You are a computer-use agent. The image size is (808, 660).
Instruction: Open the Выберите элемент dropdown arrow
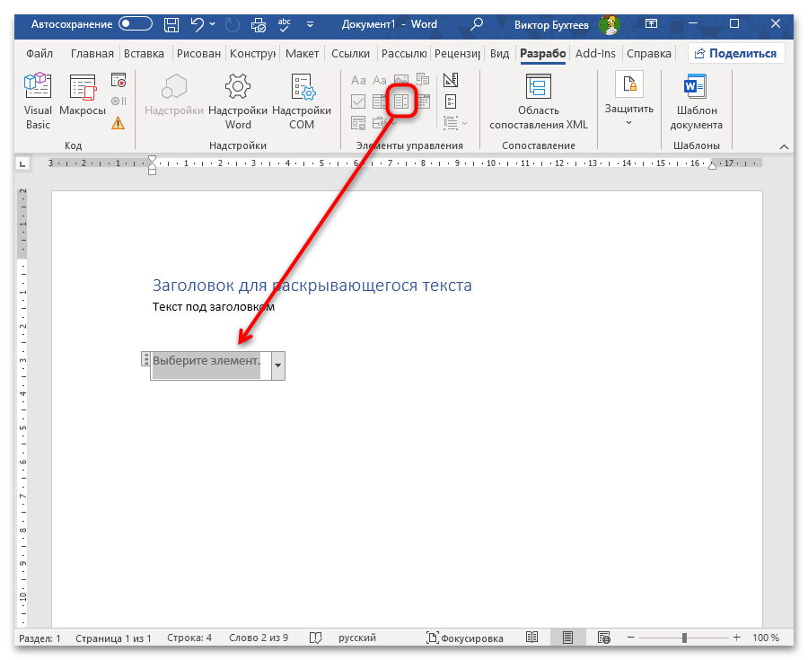[x=277, y=365]
